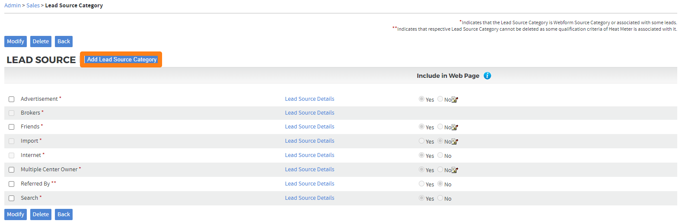Image resolution: width=682 pixels, height=224 pixels.
Task: Open the Include in Web Page info icon
Action: coord(487,76)
